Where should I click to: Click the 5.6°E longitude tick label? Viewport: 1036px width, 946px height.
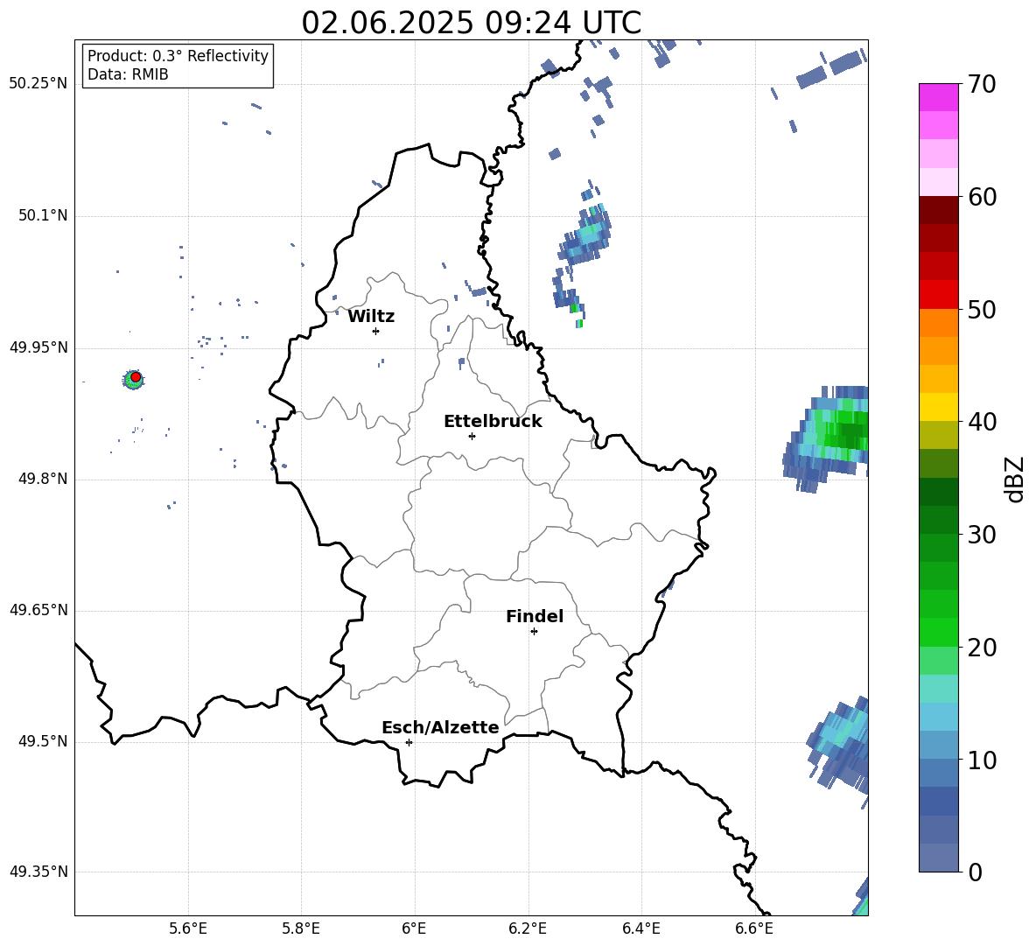tap(187, 928)
